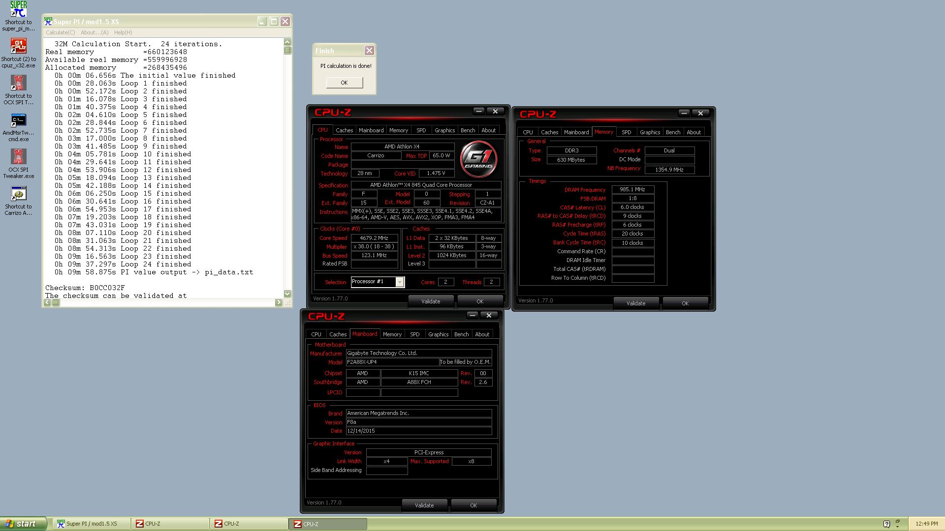Click the Super PI vertical scrollbar down arrow
The height and width of the screenshot is (531, 945).
click(287, 294)
